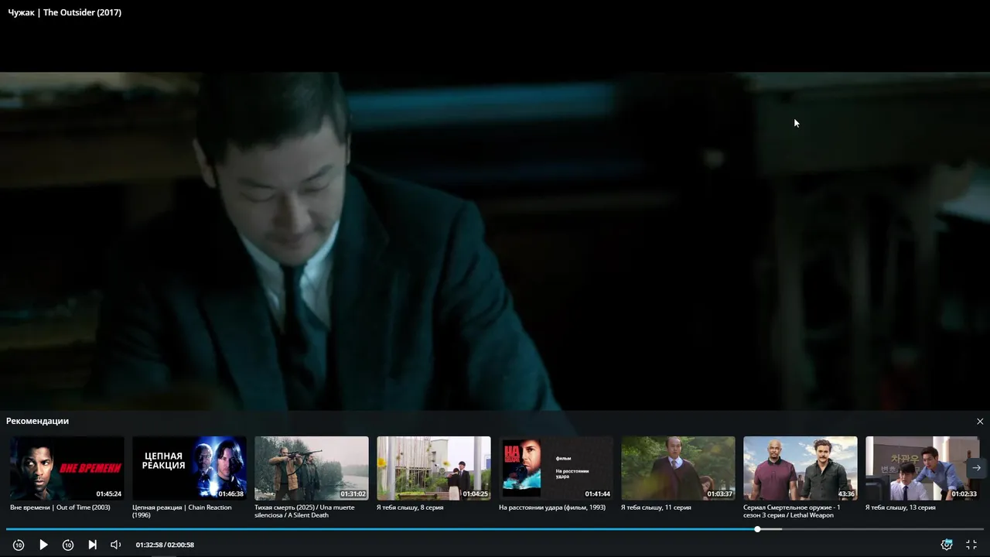Show next recommendations with the arrow

click(x=977, y=468)
